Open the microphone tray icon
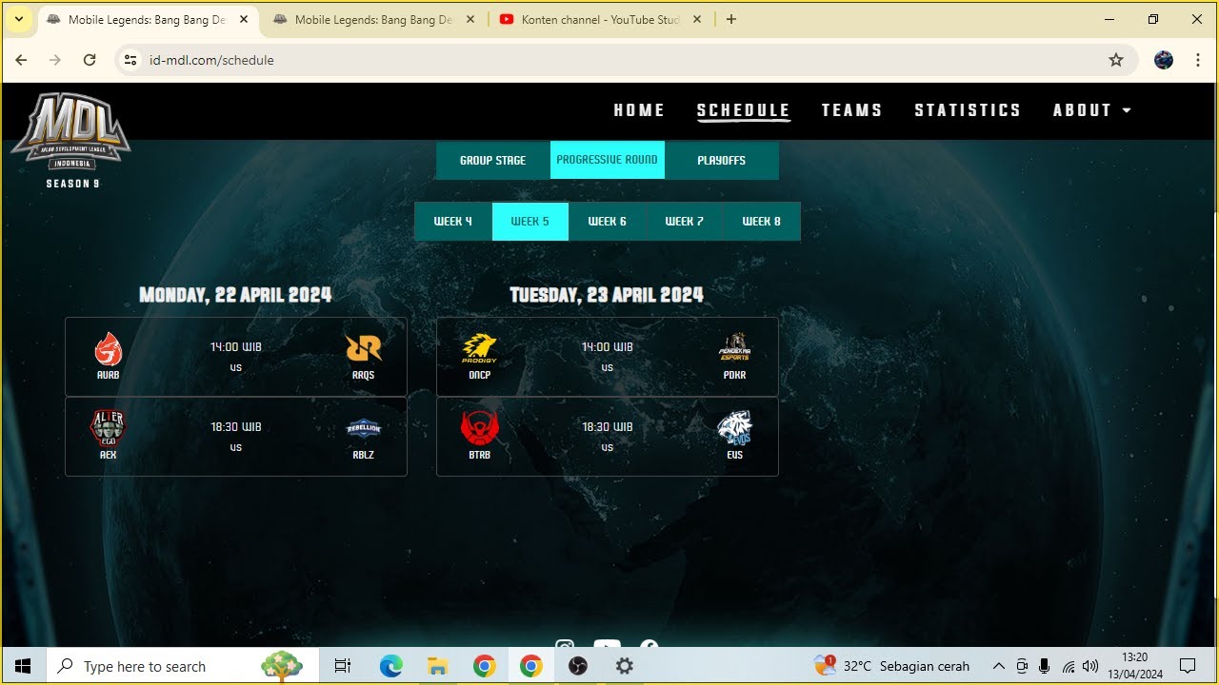1219x685 pixels. click(1045, 666)
